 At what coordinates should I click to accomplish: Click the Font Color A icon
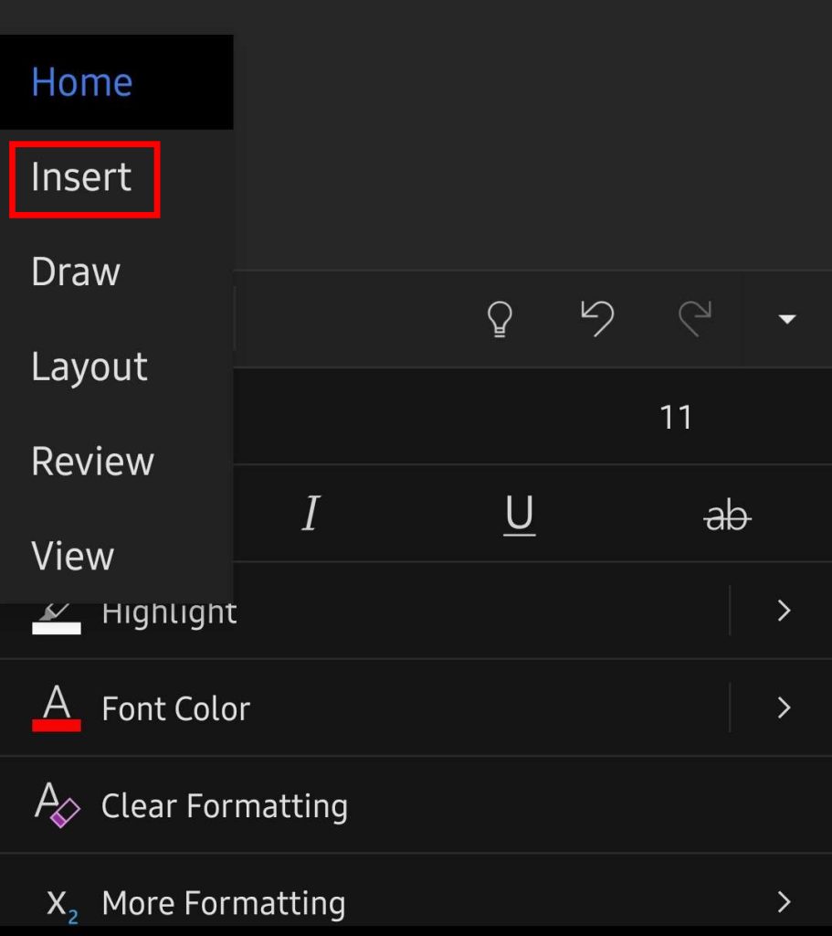[57, 707]
